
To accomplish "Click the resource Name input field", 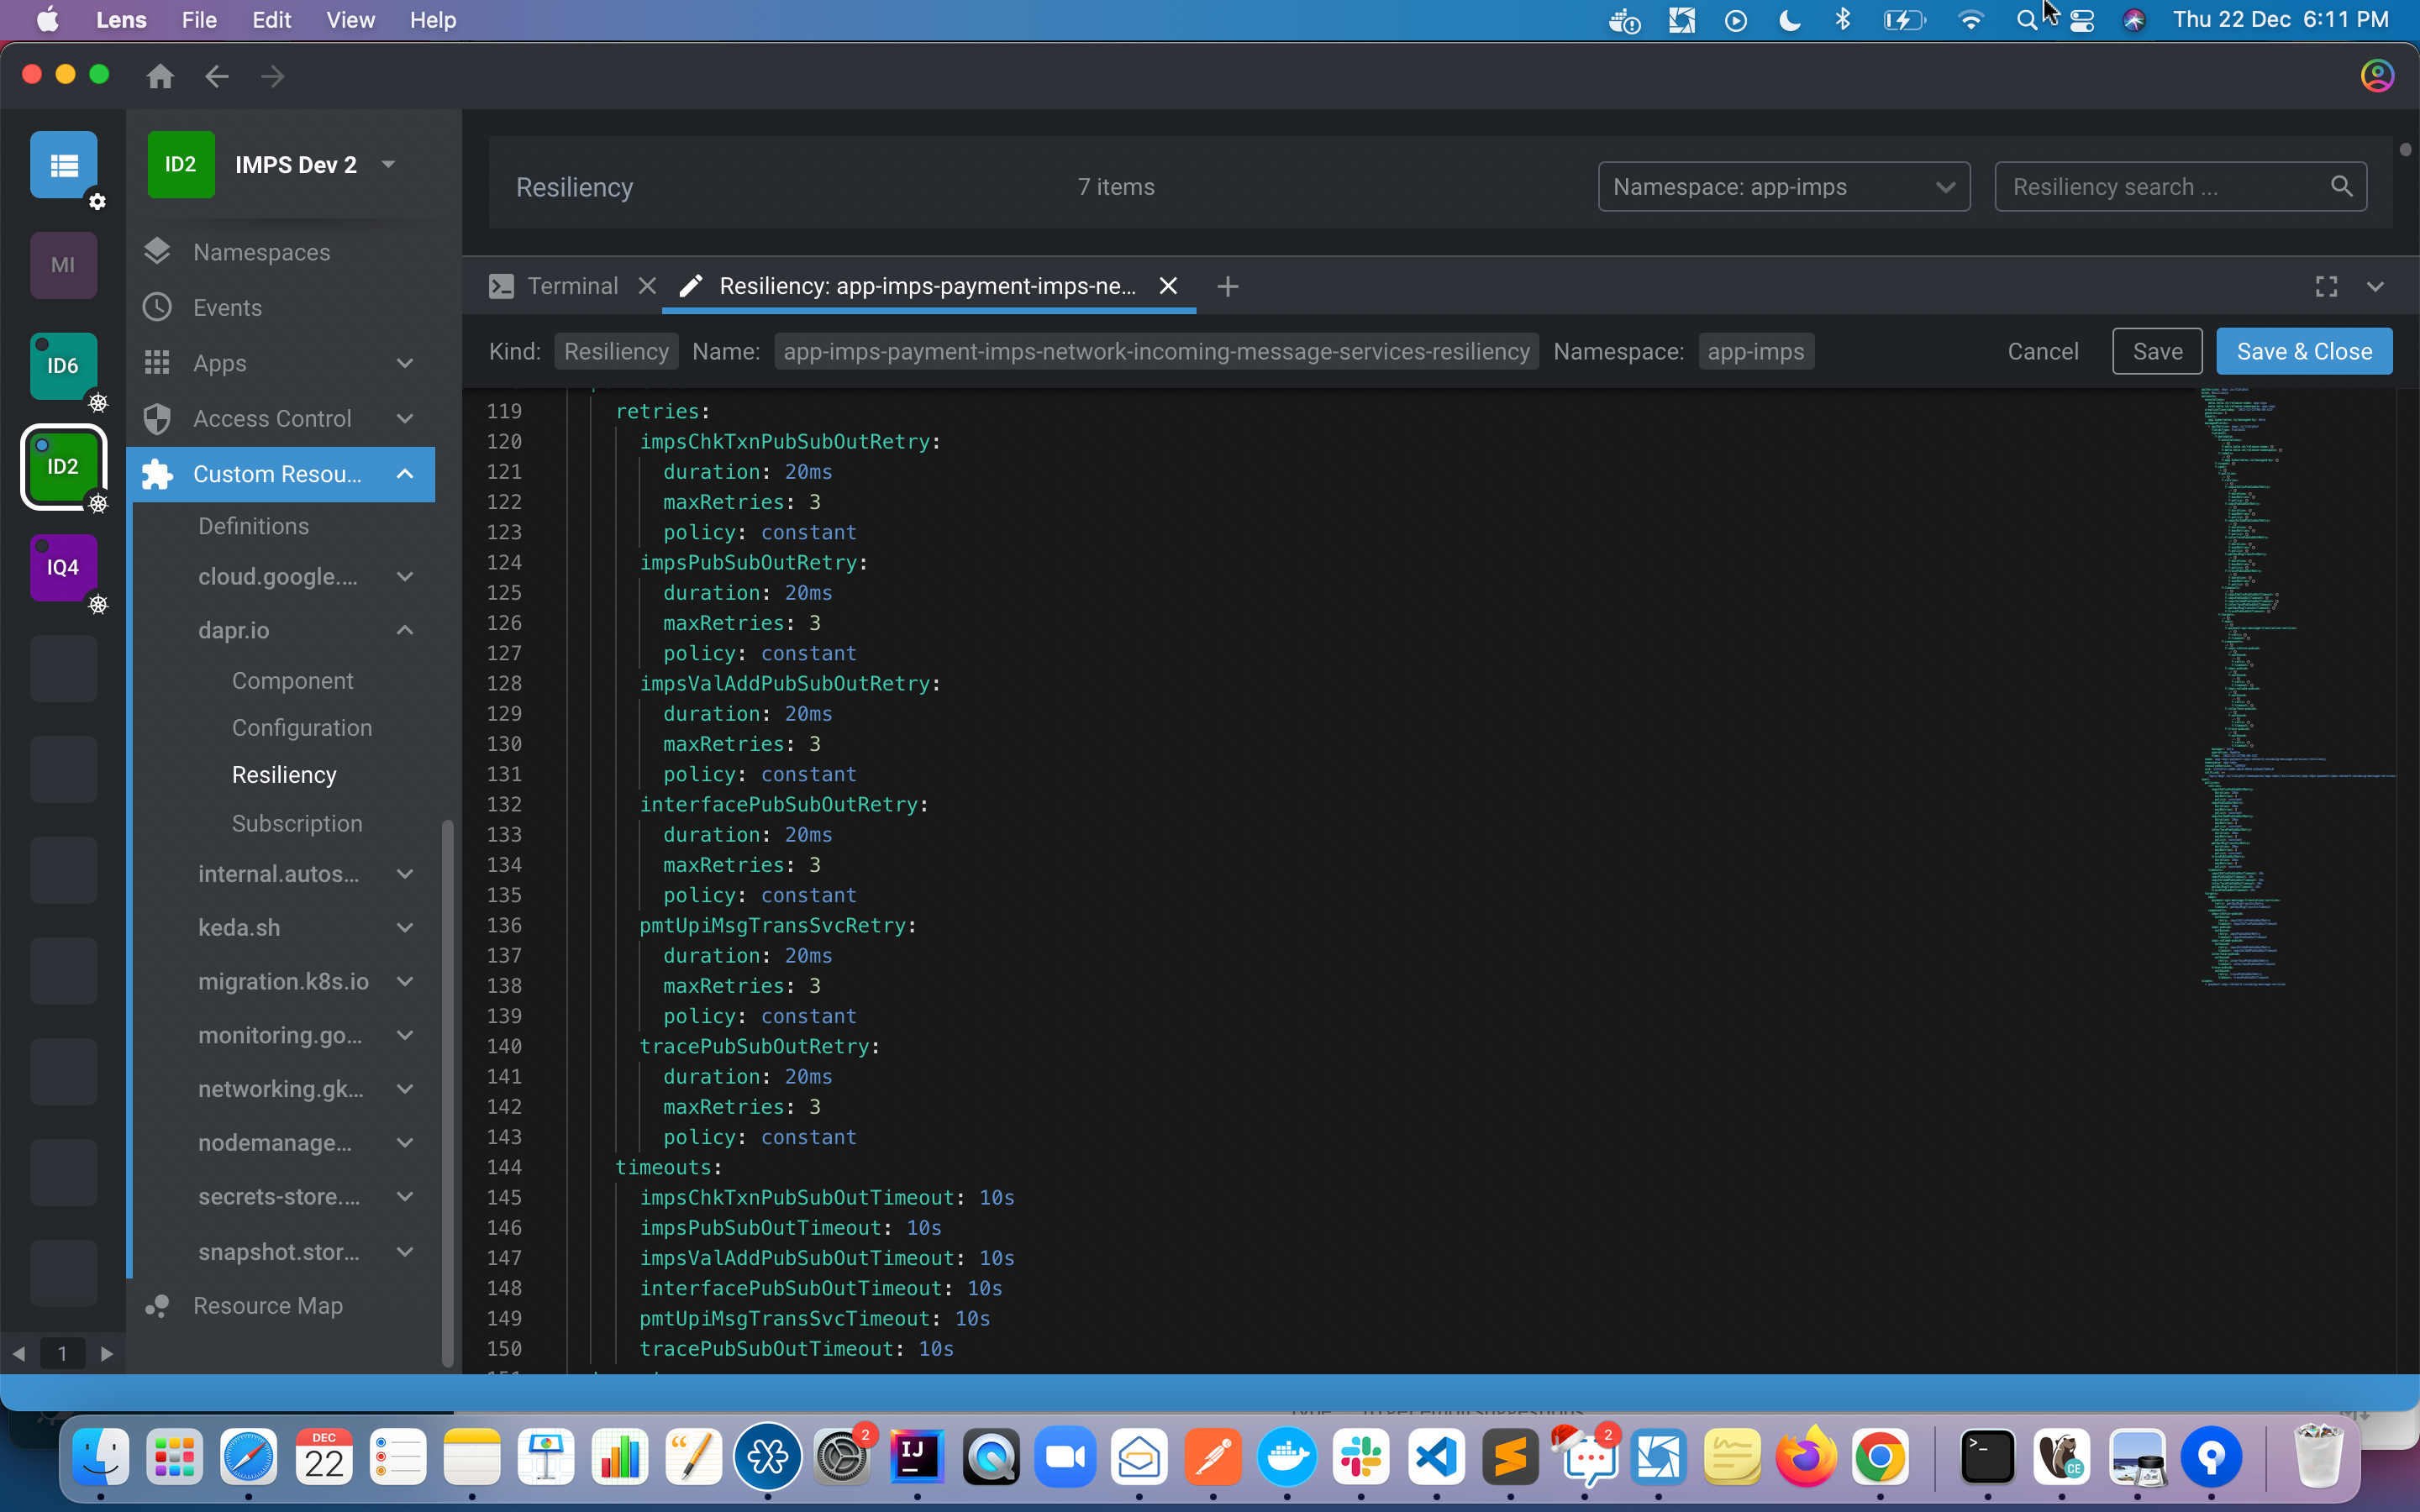I will coord(1157,351).
